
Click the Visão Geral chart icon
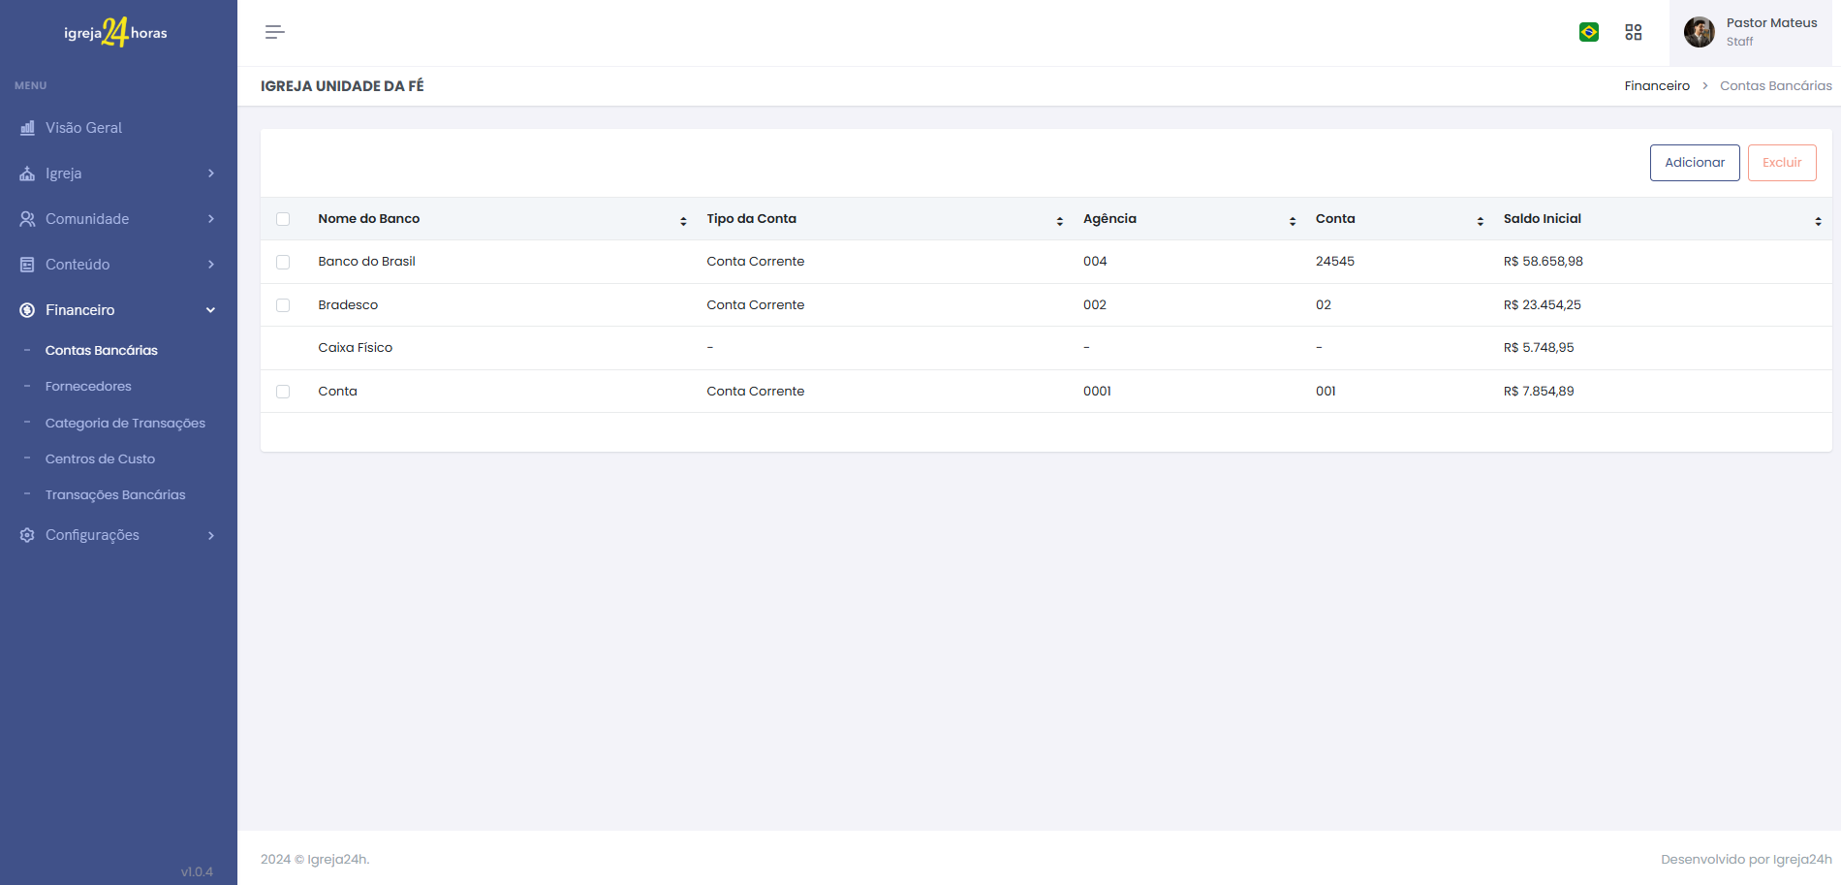click(x=27, y=128)
